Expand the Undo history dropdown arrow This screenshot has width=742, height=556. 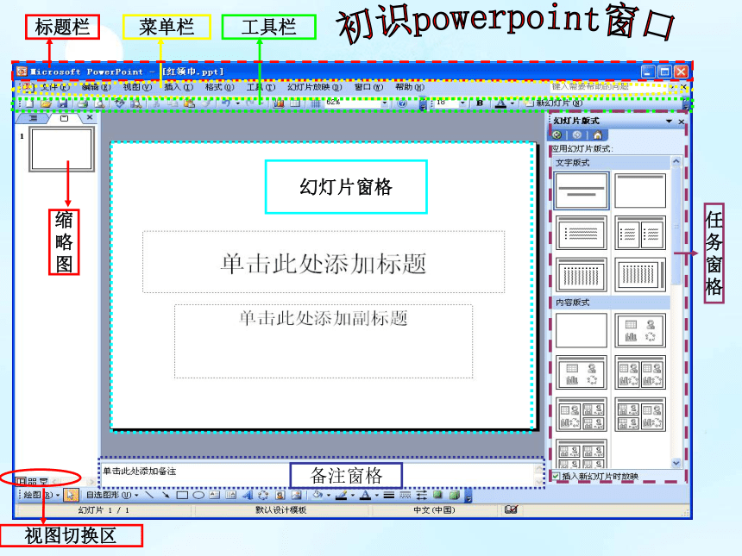point(237,103)
